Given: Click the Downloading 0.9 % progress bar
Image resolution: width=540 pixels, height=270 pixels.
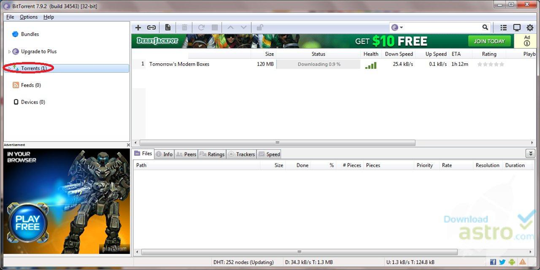Looking at the screenshot, I should [319, 64].
